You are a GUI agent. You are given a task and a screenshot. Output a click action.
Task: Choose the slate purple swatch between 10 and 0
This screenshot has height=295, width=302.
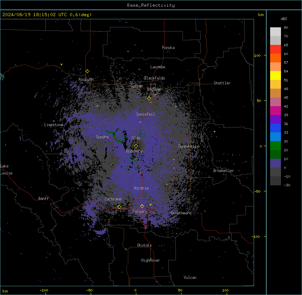coord(275,163)
